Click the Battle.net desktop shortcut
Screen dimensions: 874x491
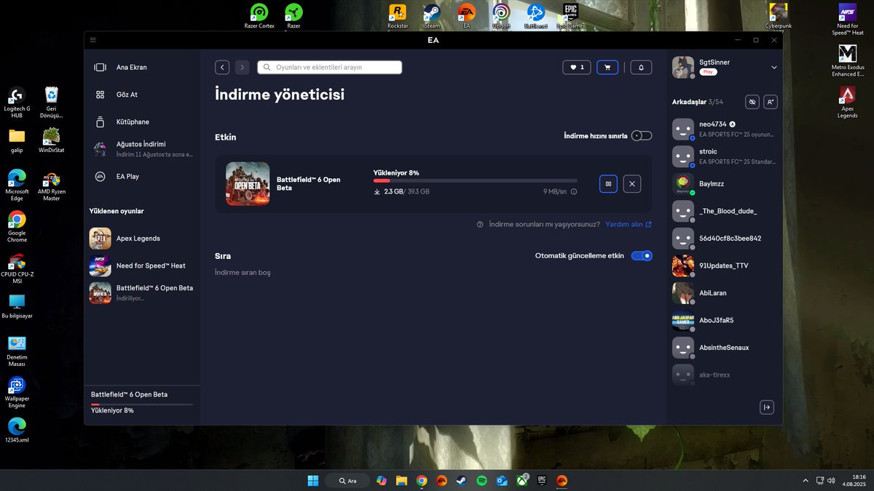pyautogui.click(x=536, y=16)
